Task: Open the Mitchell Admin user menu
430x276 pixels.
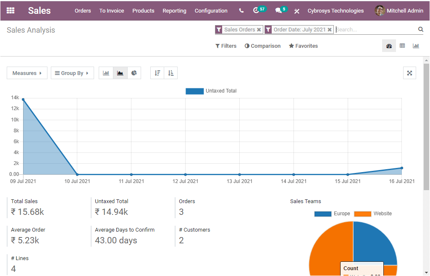Action: [399, 10]
